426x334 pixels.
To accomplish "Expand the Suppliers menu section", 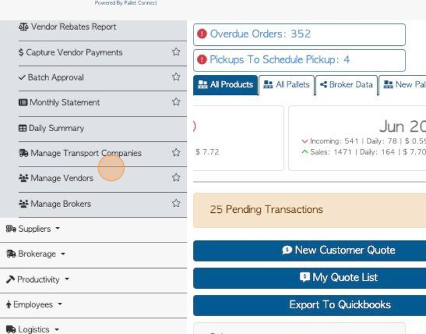I will point(33,229).
